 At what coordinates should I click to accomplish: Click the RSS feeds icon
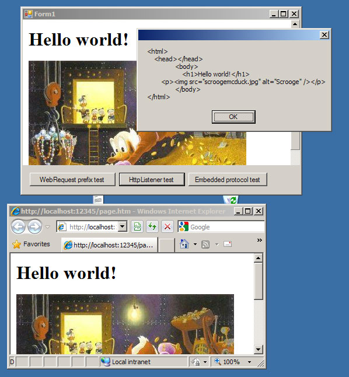205,245
